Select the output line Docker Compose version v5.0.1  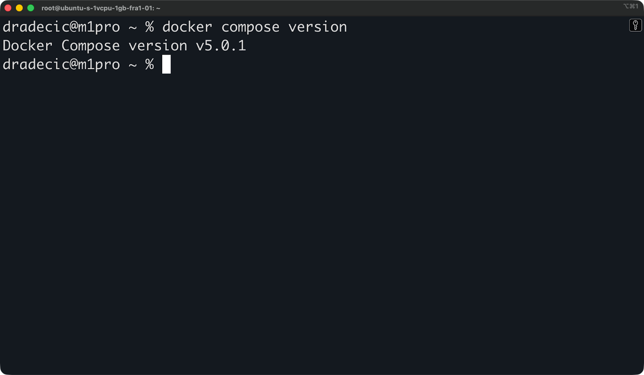124,45
